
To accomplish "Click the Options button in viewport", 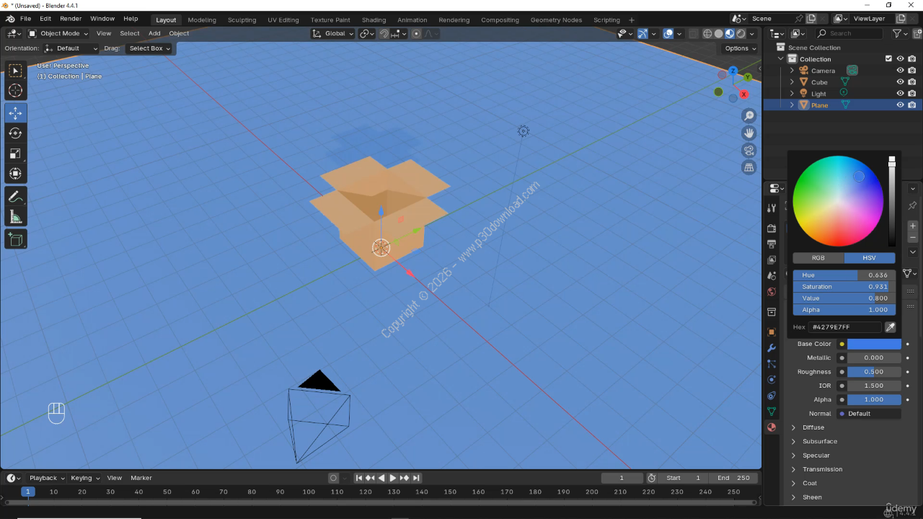I will tap(740, 48).
